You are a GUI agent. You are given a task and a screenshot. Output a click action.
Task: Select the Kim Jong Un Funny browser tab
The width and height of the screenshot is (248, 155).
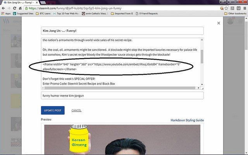(x=20, y=3)
